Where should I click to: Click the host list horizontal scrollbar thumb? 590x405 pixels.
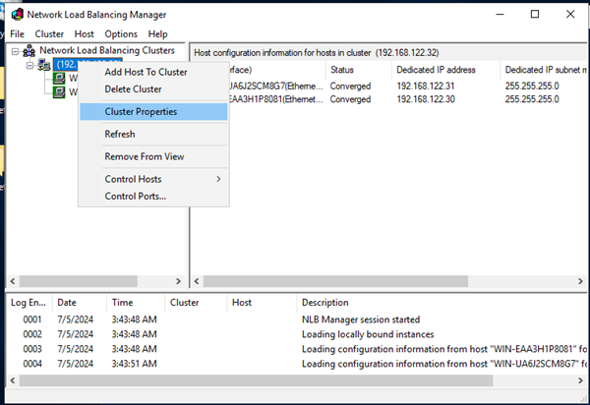335,281
